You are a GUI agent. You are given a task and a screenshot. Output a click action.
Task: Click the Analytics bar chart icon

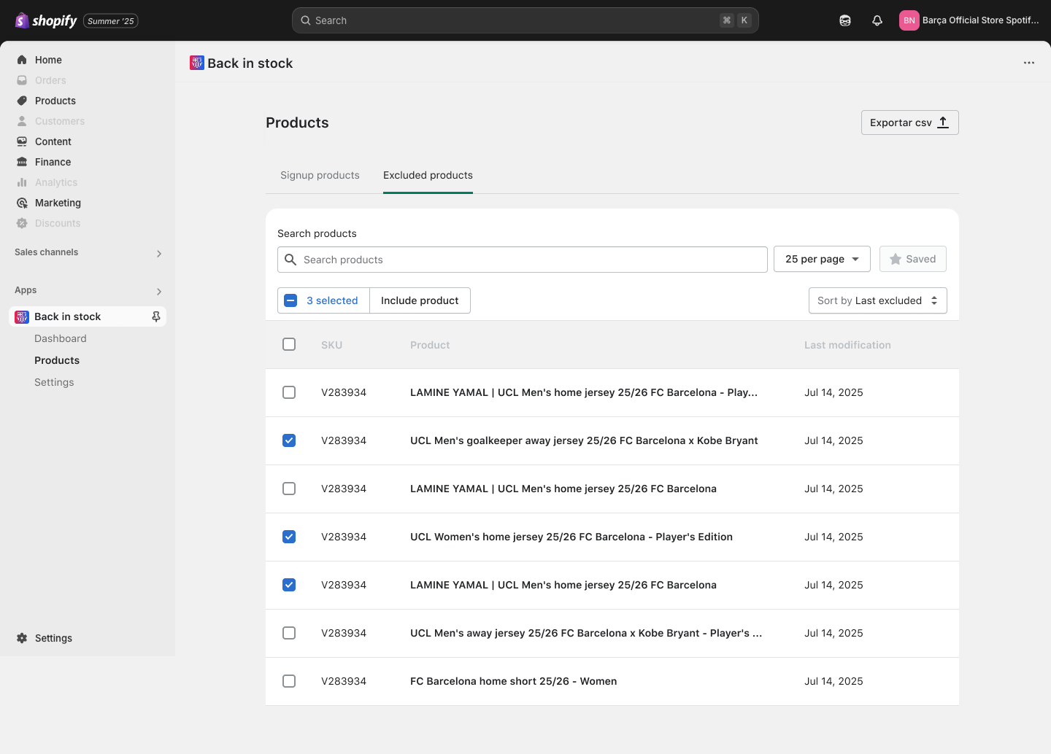22,182
